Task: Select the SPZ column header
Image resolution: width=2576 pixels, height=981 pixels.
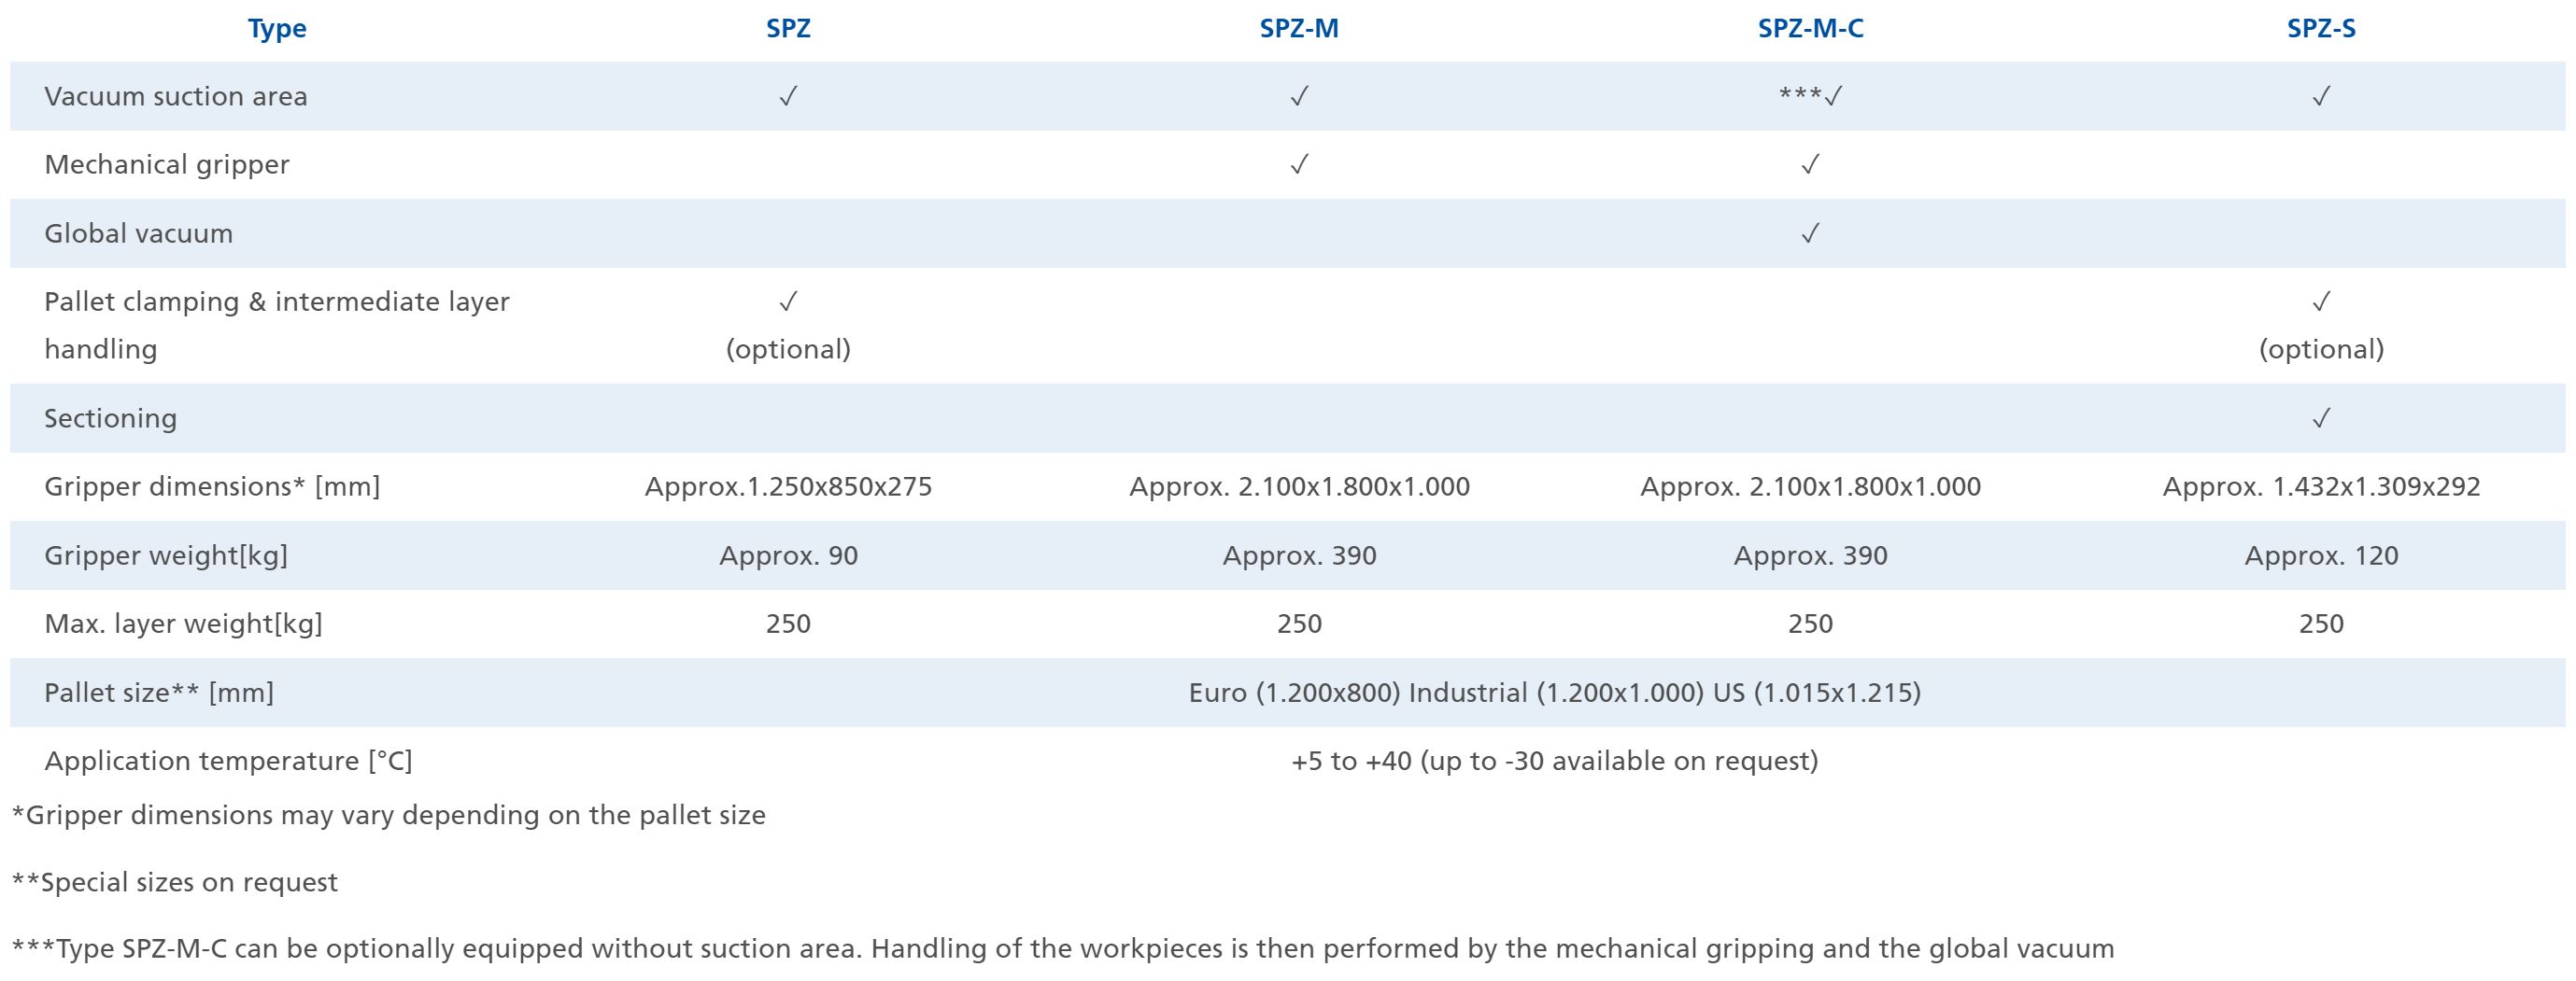Action: point(788,29)
